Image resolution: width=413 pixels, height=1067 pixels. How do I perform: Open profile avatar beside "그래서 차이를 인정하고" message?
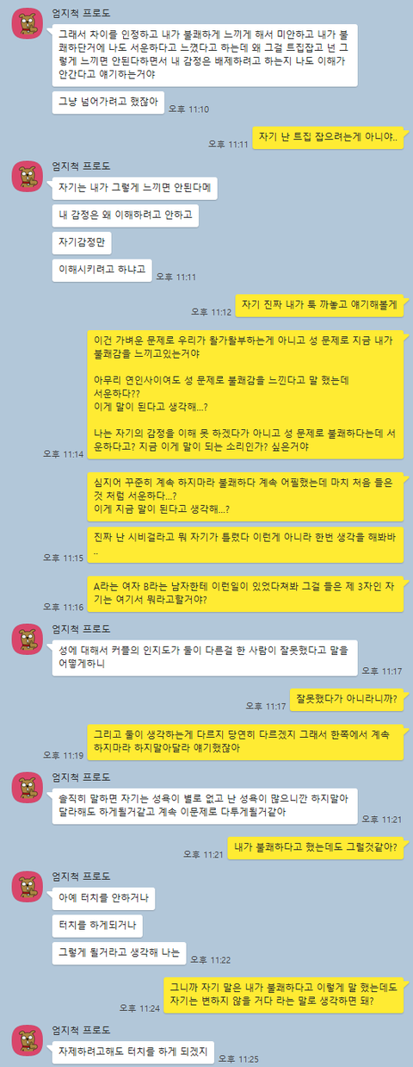point(28,25)
